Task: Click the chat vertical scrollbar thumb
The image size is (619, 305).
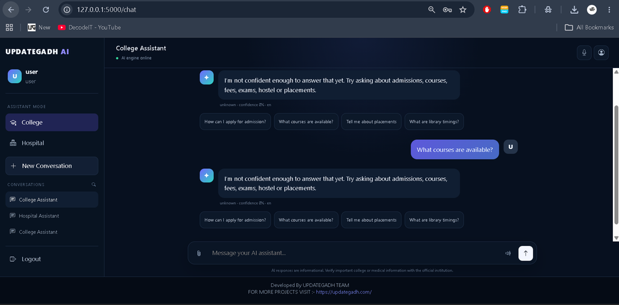Action: coord(616,164)
